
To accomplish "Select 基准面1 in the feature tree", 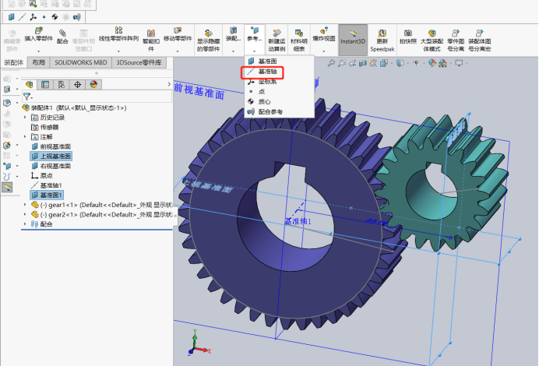I will pyautogui.click(x=47, y=195).
